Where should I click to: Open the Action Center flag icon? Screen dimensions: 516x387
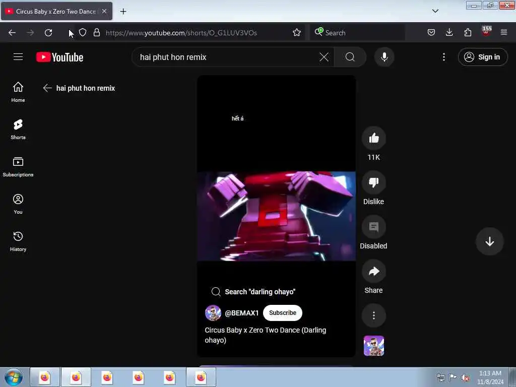(453, 378)
